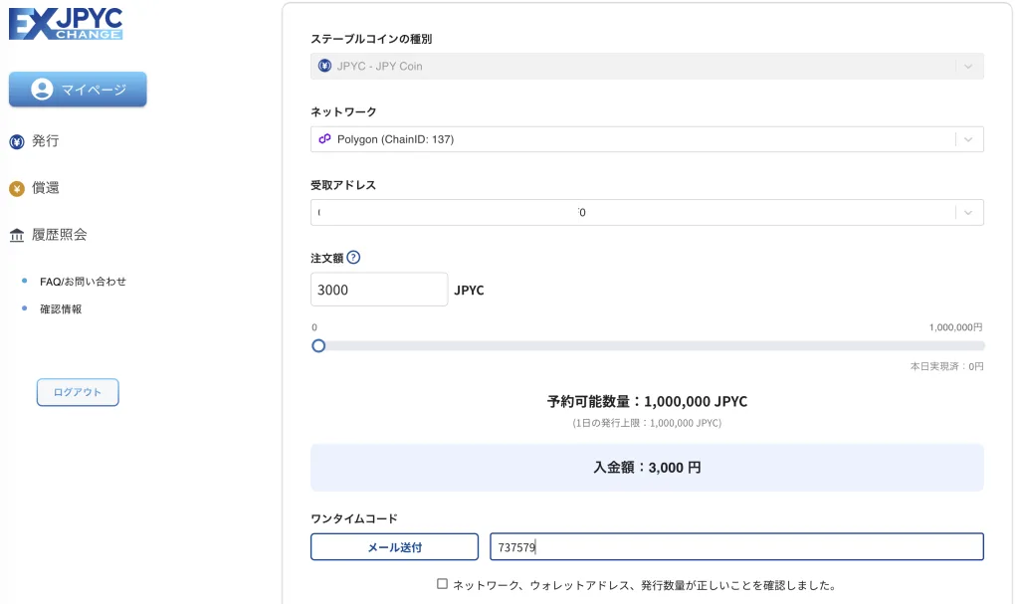Click the 注文額 help question mark icon
This screenshot has width=1019, height=604.
(x=353, y=258)
